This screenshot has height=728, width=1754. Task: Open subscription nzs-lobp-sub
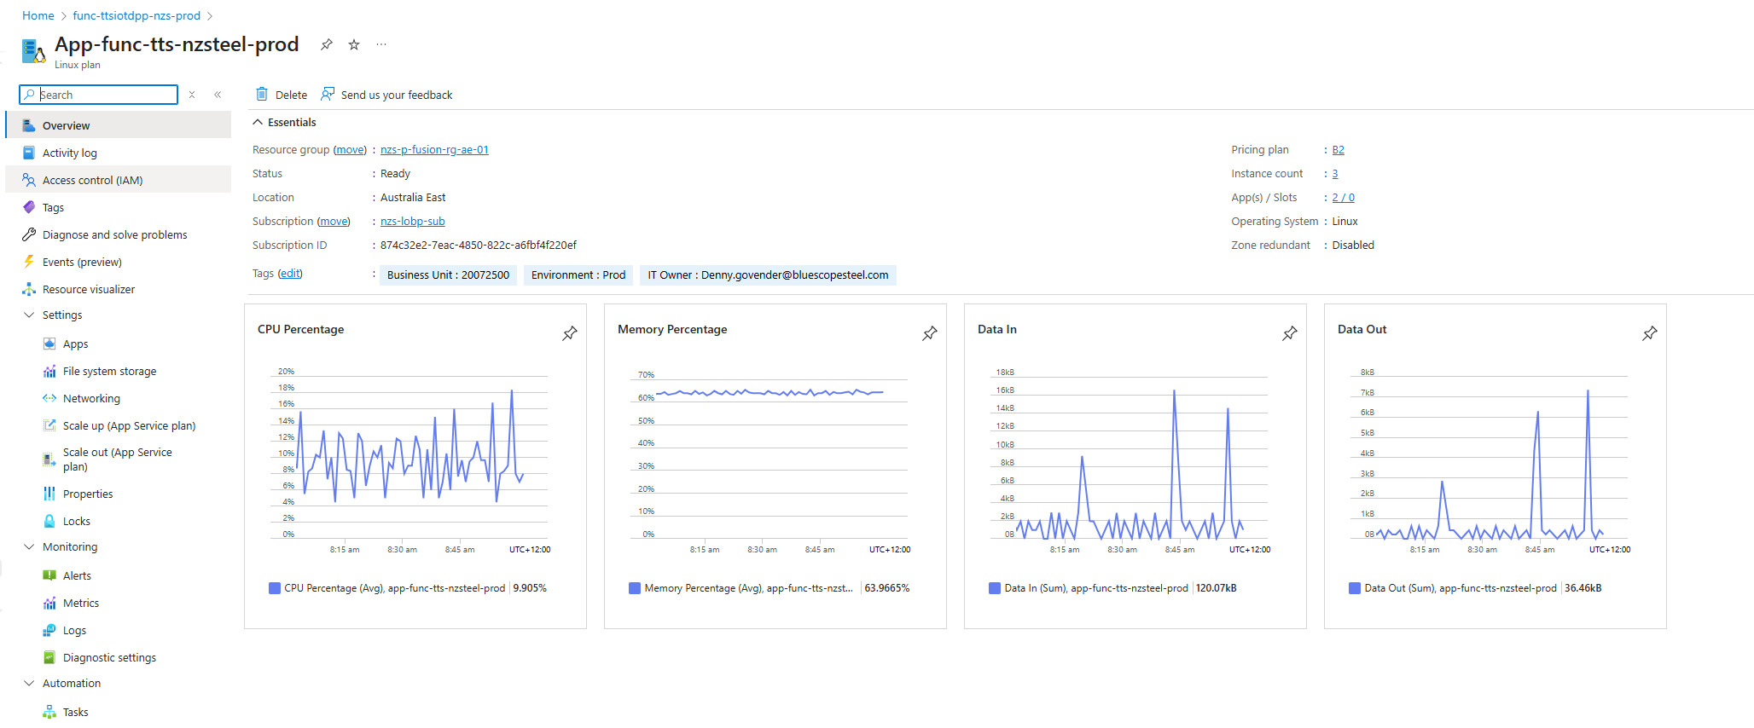(412, 221)
